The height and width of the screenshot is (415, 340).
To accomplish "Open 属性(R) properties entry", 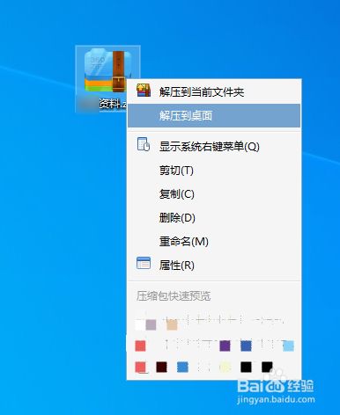I will point(214,266).
